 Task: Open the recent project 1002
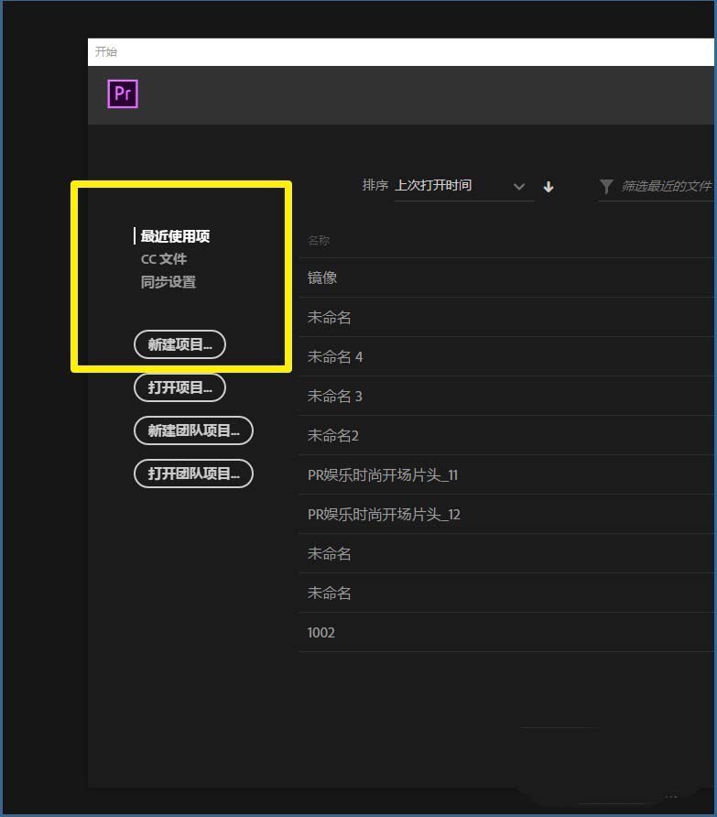click(x=506, y=633)
